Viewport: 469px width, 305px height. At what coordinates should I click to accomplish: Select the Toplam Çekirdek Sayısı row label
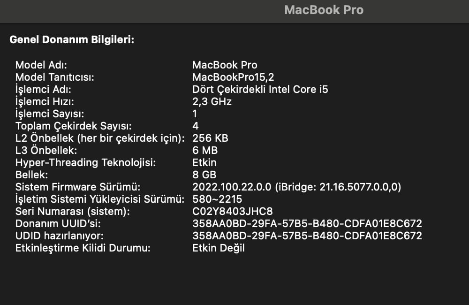click(x=74, y=126)
